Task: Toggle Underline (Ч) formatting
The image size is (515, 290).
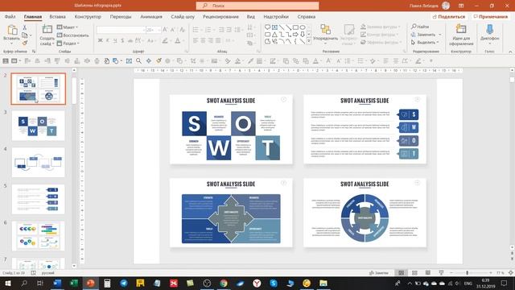Action: coord(115,40)
